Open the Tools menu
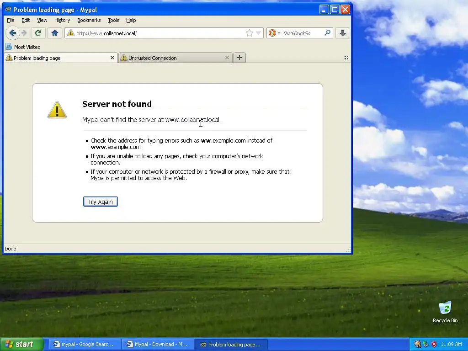Viewport: 468px width, 351px height. [113, 20]
